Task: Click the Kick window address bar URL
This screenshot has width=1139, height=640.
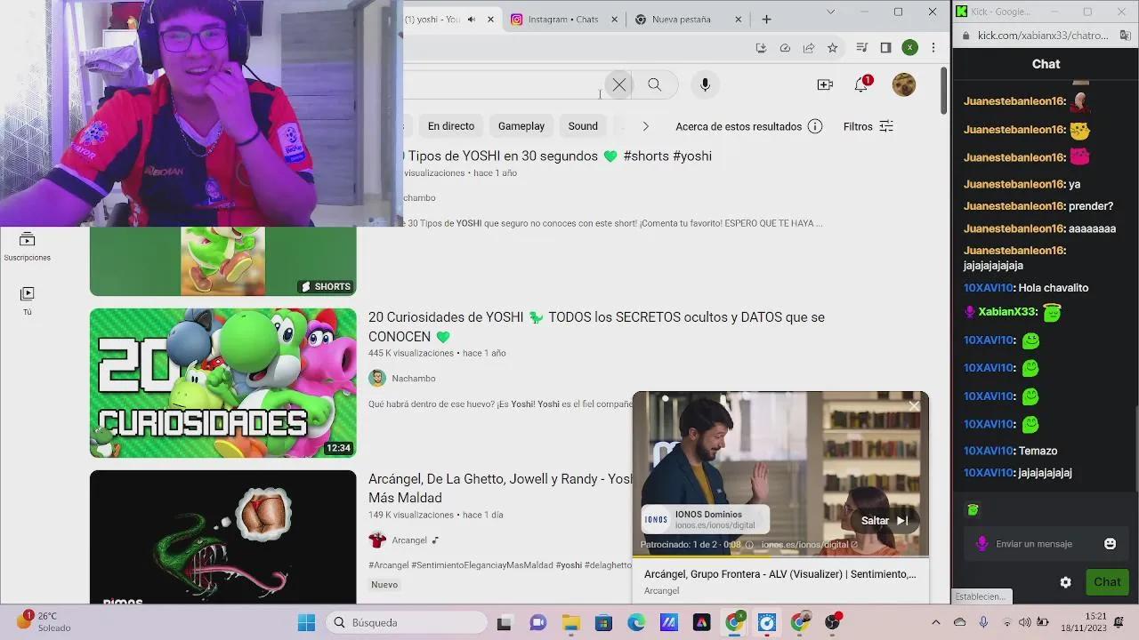Action: point(1044,36)
